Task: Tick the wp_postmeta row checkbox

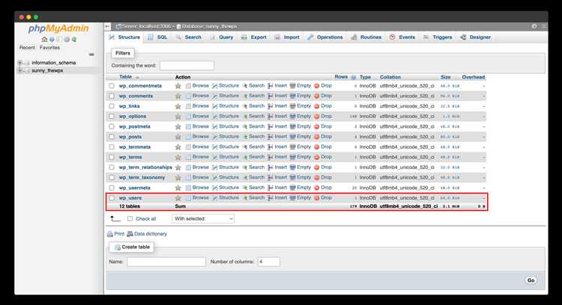Action: [112, 126]
